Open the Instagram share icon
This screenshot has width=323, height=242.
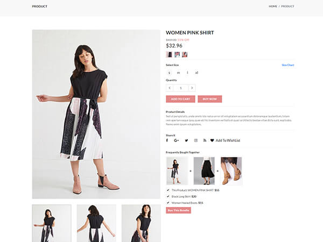click(196, 140)
